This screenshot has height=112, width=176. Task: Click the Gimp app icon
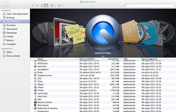coord(35,73)
